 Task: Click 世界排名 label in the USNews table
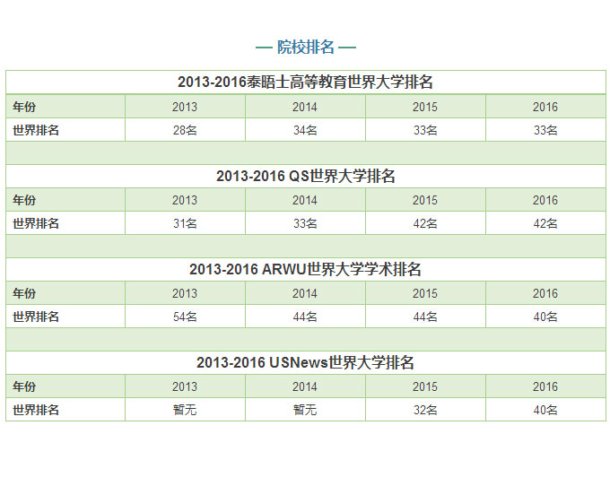pos(36,410)
